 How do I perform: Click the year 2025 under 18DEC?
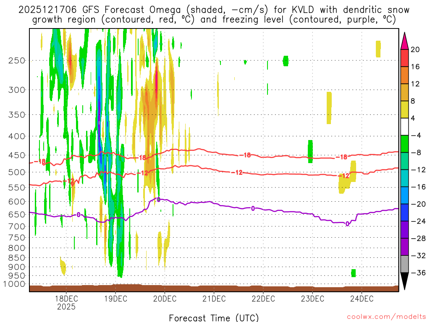(66, 306)
